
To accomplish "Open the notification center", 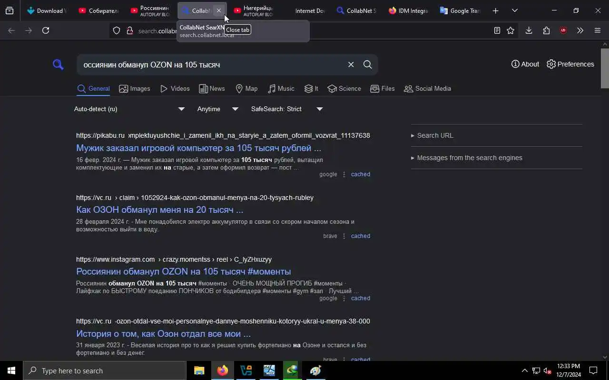I will coord(593,371).
